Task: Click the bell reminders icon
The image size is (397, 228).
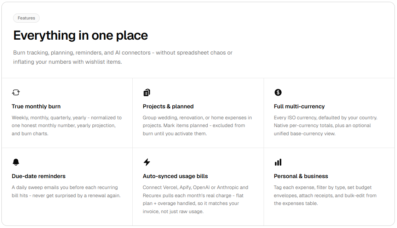Action: [16, 162]
